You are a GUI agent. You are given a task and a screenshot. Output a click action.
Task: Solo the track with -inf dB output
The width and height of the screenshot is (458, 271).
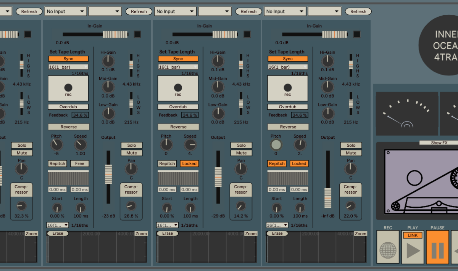click(351, 145)
